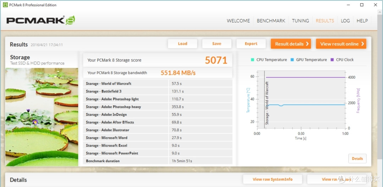Maximize the PCMark 8 window
This screenshot has width=383, height=187.
(362, 5)
